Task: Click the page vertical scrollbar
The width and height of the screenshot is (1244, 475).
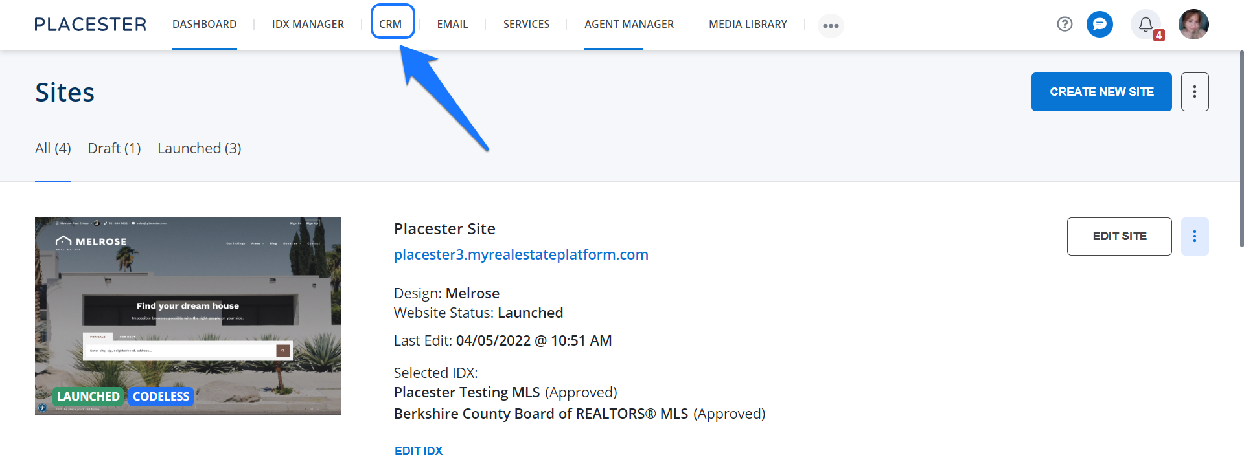Action: (x=1241, y=149)
